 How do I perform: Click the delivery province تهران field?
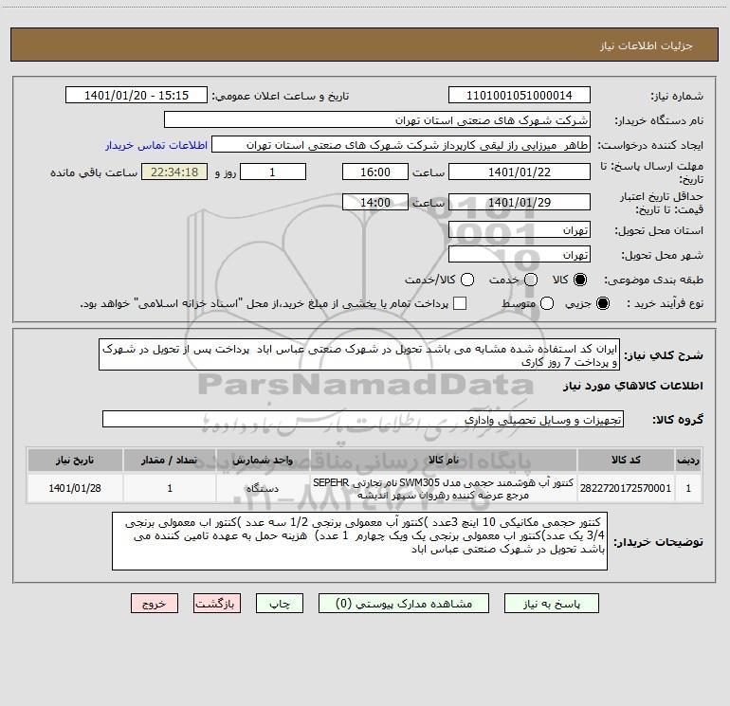click(x=520, y=230)
